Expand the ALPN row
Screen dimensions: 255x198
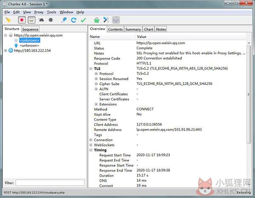[96, 89]
